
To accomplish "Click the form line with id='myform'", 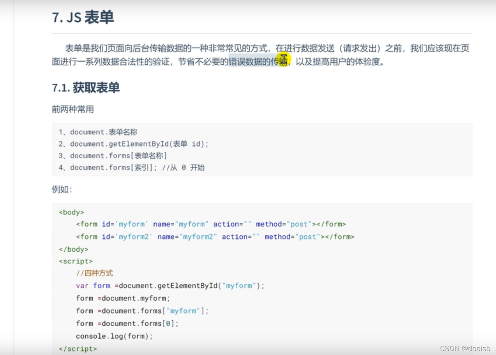I will coord(211,224).
